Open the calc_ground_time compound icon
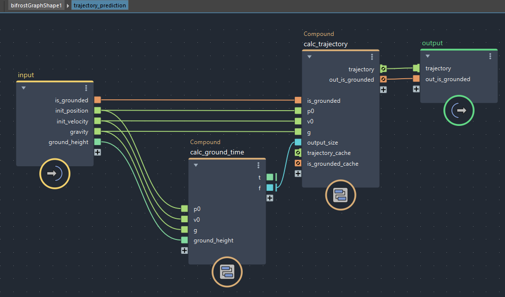Image resolution: width=505 pixels, height=297 pixels. pos(227,272)
